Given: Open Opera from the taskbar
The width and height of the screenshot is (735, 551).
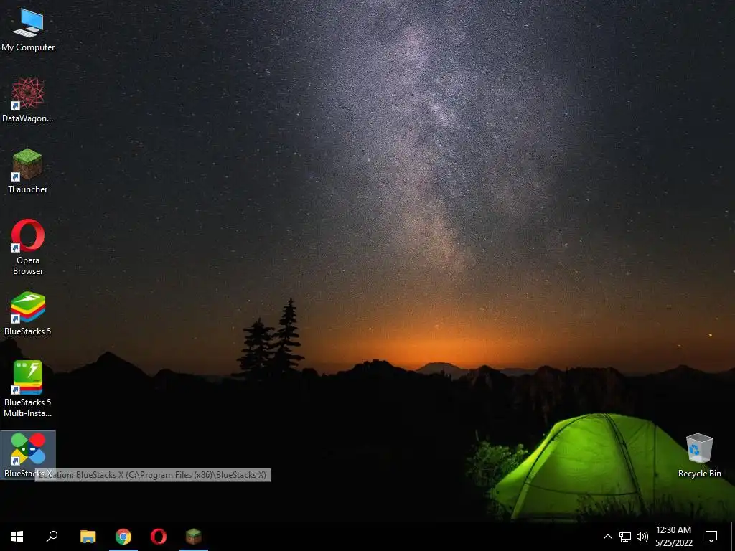Looking at the screenshot, I should click(159, 537).
